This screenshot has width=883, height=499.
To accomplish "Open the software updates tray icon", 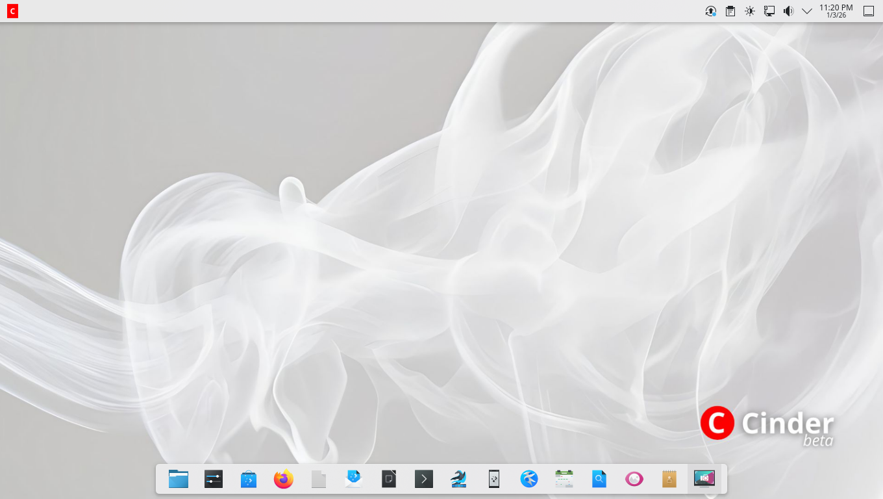I will [711, 11].
